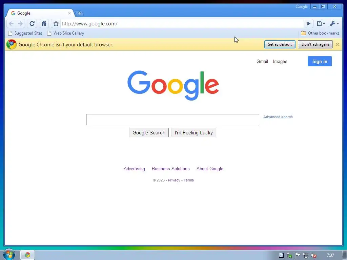This screenshot has height=260, width=347.
Task: Open the Advertising link
Action: point(134,169)
